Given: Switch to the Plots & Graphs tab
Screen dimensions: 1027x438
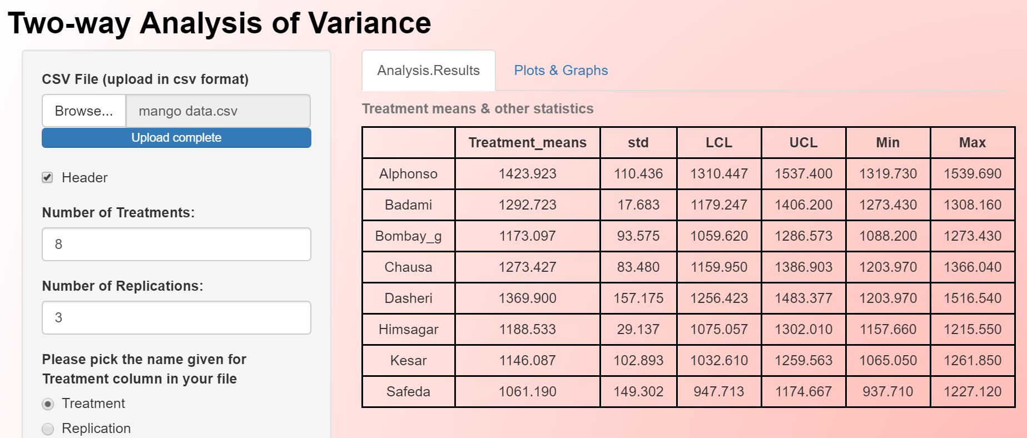Looking at the screenshot, I should pyautogui.click(x=560, y=71).
